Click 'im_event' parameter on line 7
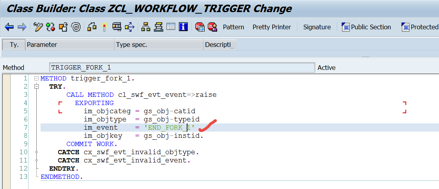The height and width of the screenshot is (189, 439). click(x=101, y=128)
